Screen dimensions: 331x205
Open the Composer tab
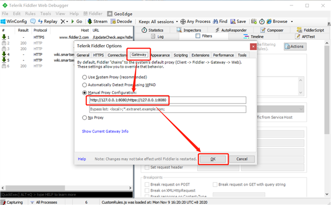[x=272, y=30]
